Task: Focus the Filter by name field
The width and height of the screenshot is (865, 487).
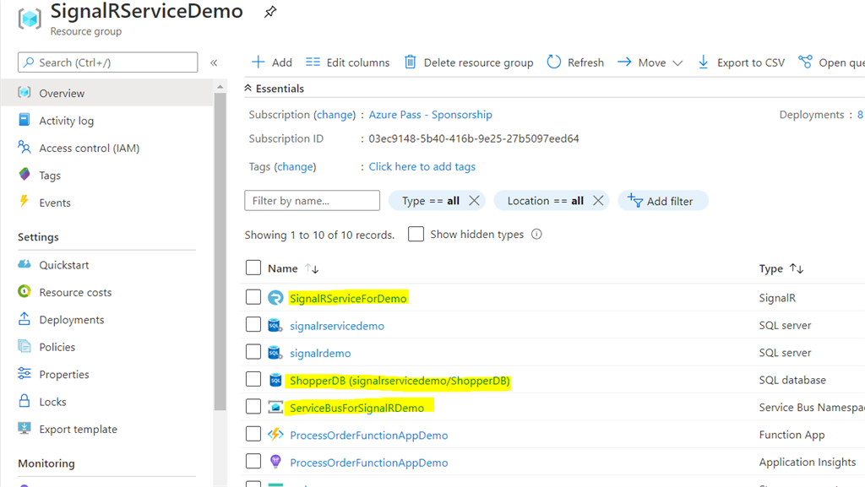Action: (x=313, y=201)
